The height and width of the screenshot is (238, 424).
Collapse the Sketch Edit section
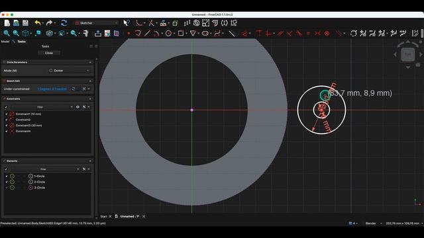point(90,81)
